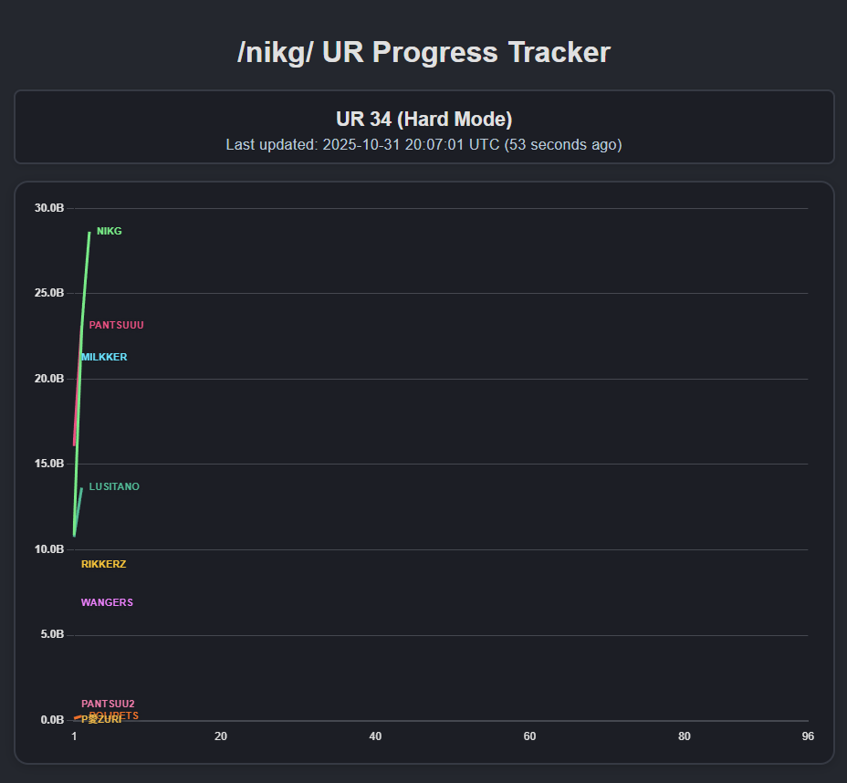Click the /nikg/ UR Progress Tracker title
Image resolution: width=847 pixels, height=783 pixels.
point(424,52)
